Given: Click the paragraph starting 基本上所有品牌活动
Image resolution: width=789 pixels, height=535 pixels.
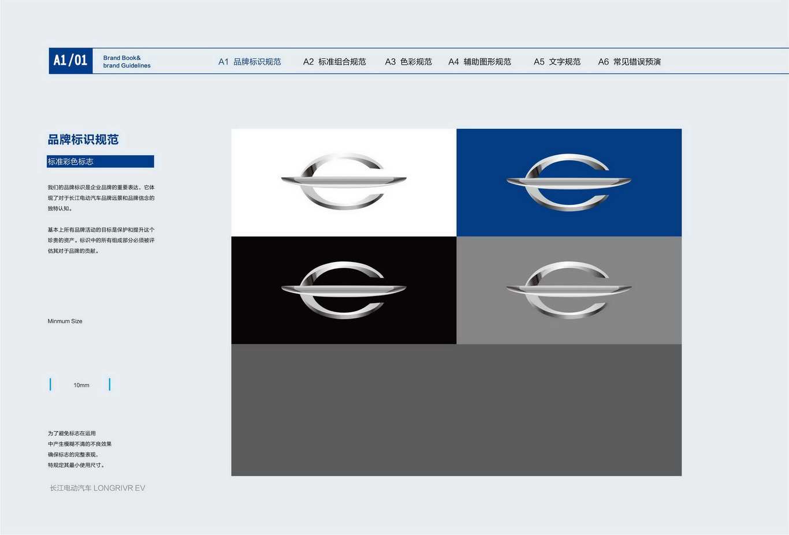Looking at the screenshot, I should pos(101,240).
